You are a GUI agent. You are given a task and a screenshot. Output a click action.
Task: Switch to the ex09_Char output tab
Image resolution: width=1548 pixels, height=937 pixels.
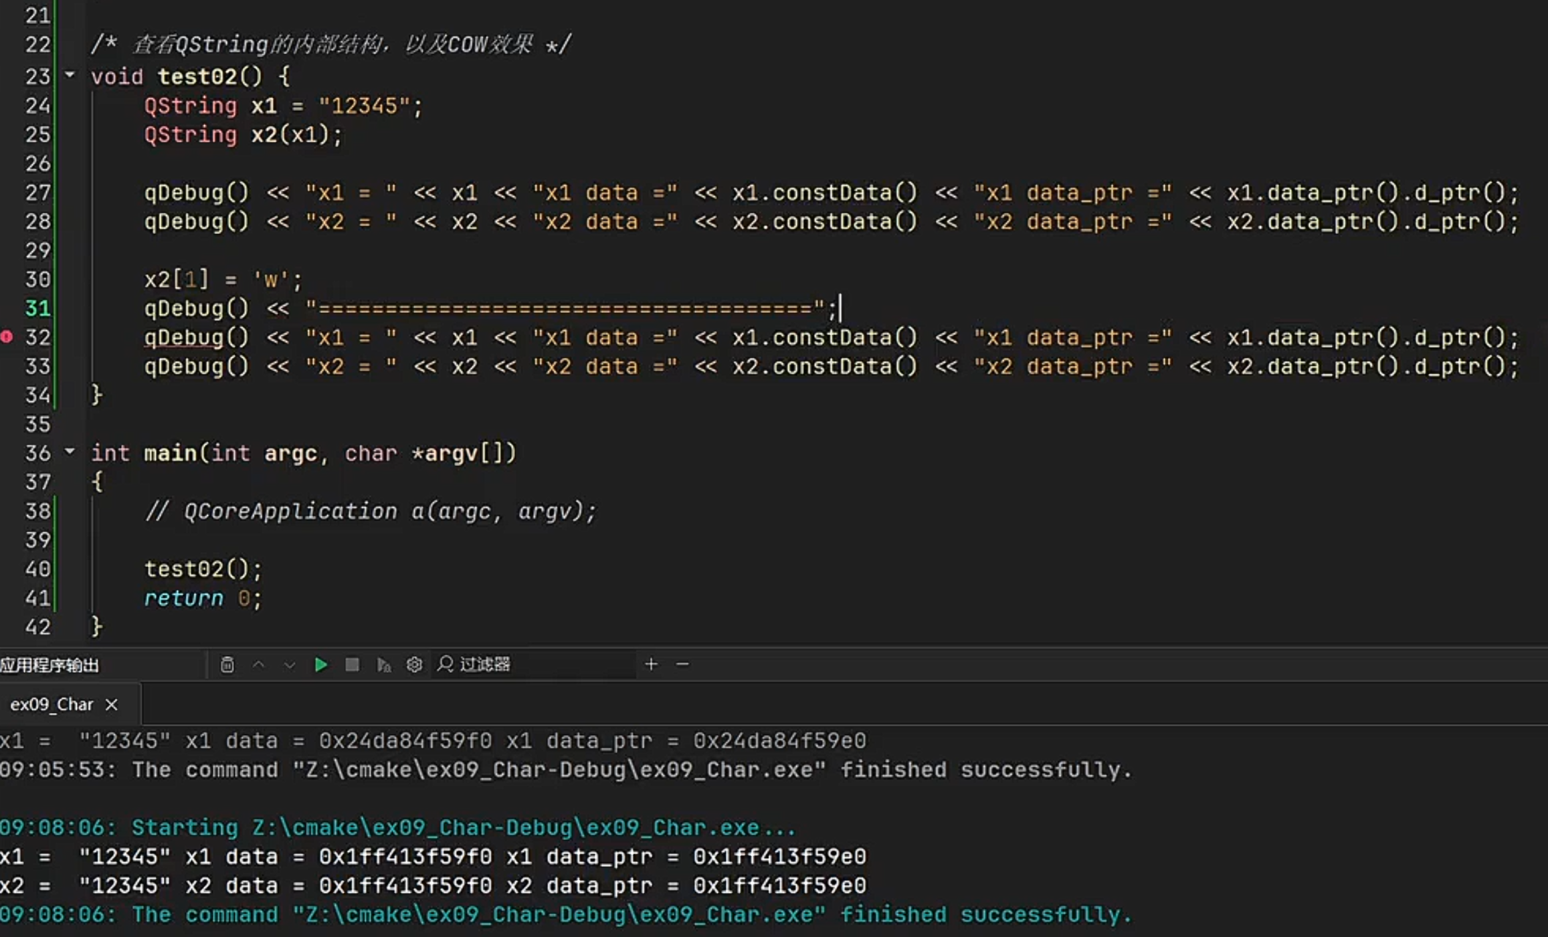52,704
